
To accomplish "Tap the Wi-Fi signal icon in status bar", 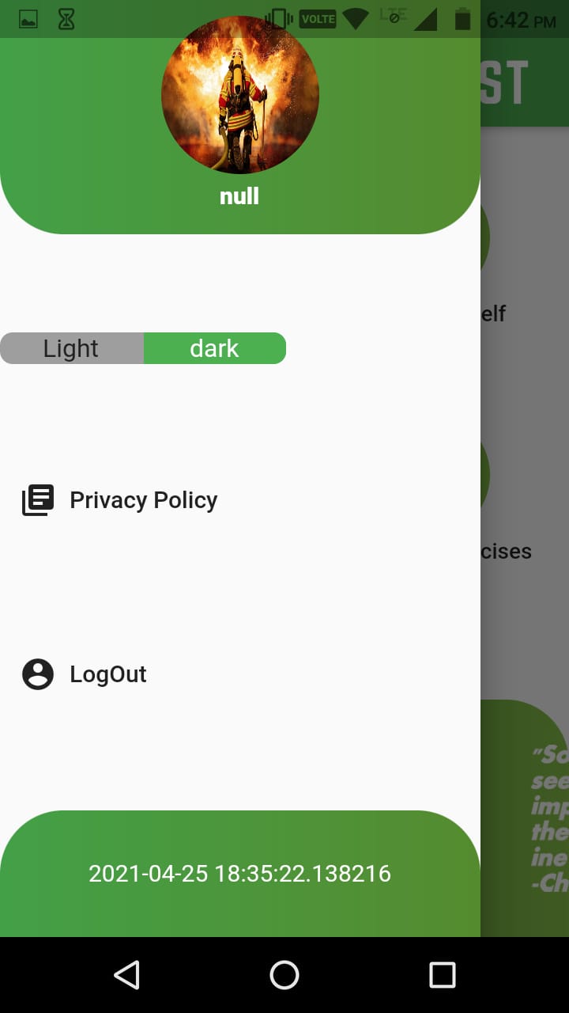I will [x=356, y=19].
